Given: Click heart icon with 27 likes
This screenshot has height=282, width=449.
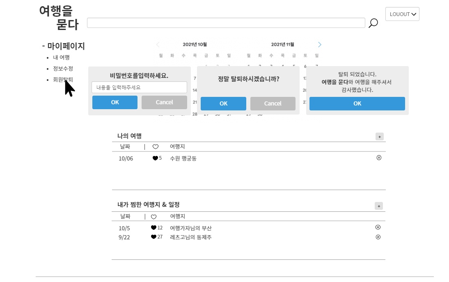Looking at the screenshot, I should point(154,237).
